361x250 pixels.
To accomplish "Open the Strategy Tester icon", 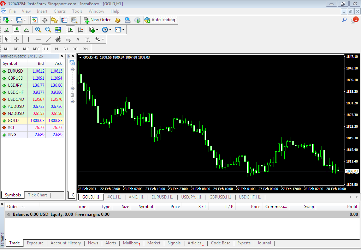I will [74, 20].
